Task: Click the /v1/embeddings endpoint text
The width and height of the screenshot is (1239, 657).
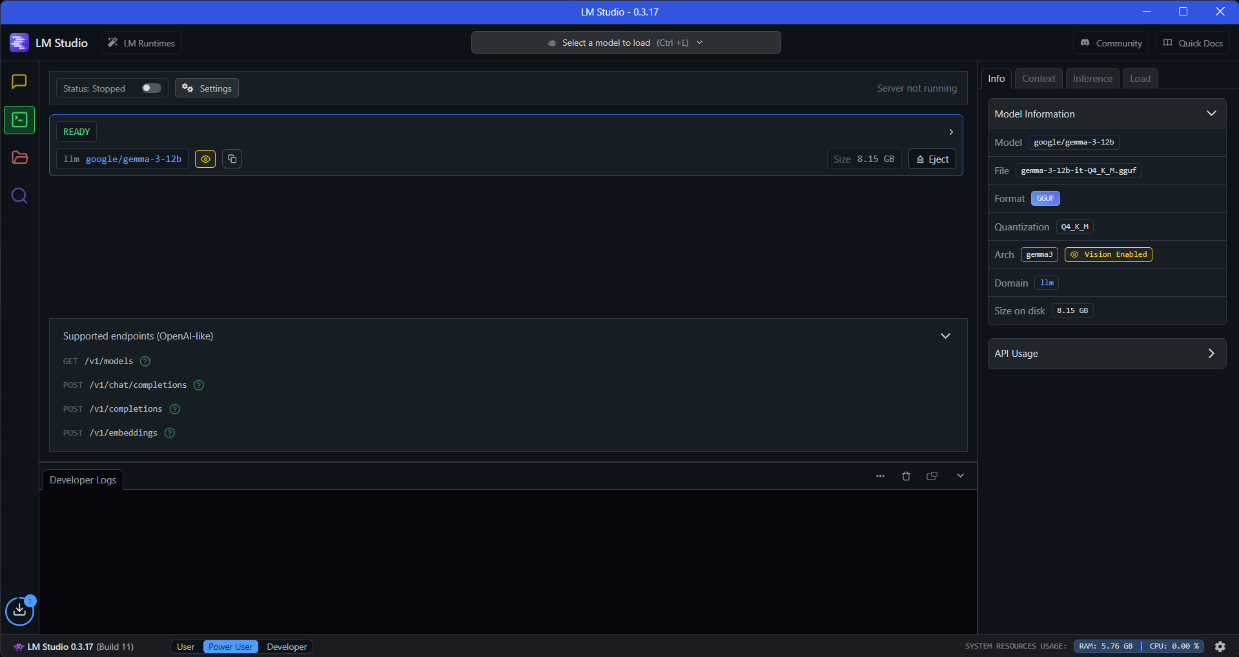Action: (x=123, y=433)
